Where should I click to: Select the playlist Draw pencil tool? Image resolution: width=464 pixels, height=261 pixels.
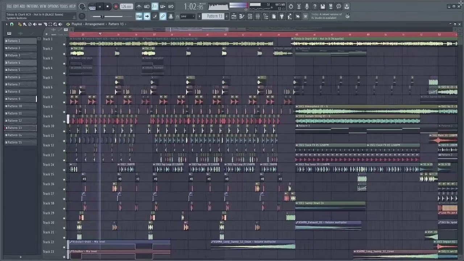20,24
